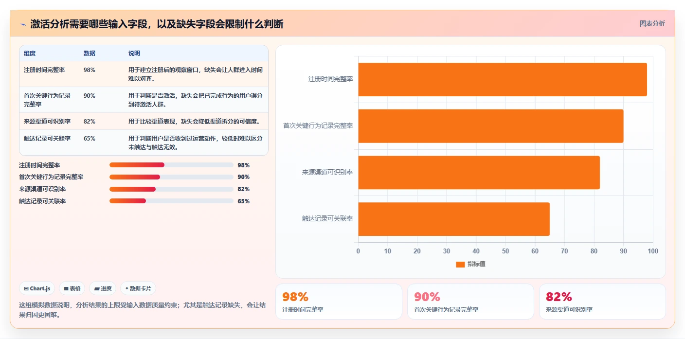Image resolution: width=685 pixels, height=339 pixels.
Task: Click the 100 tick on the x-axis
Action: tap(653, 251)
